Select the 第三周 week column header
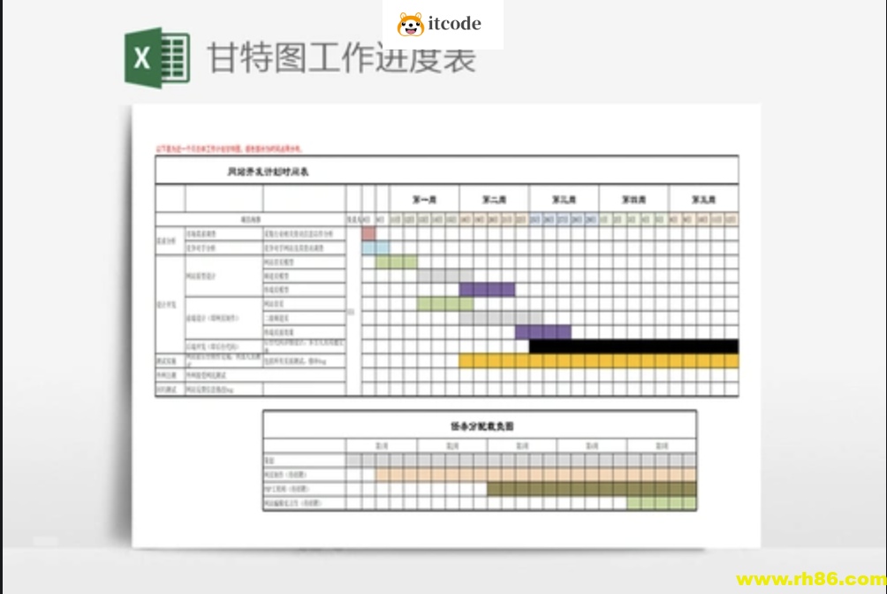The height and width of the screenshot is (594, 887). (564, 200)
